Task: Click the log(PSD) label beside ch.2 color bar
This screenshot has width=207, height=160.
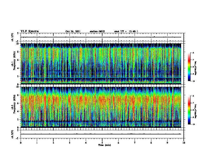Action: (x=196, y=111)
